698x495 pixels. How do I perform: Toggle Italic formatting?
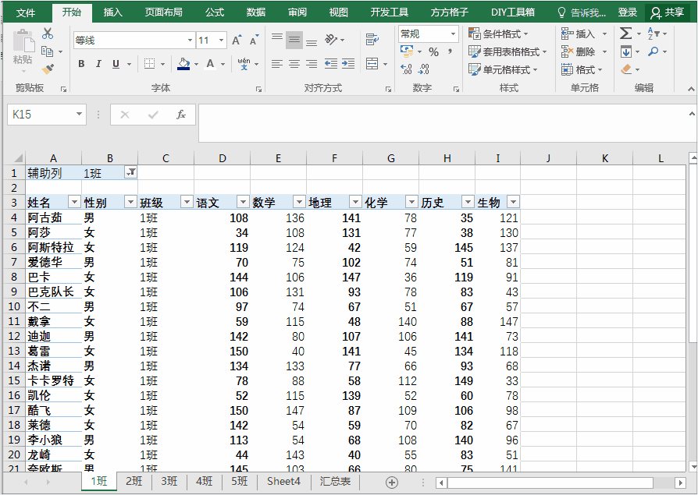click(x=98, y=64)
